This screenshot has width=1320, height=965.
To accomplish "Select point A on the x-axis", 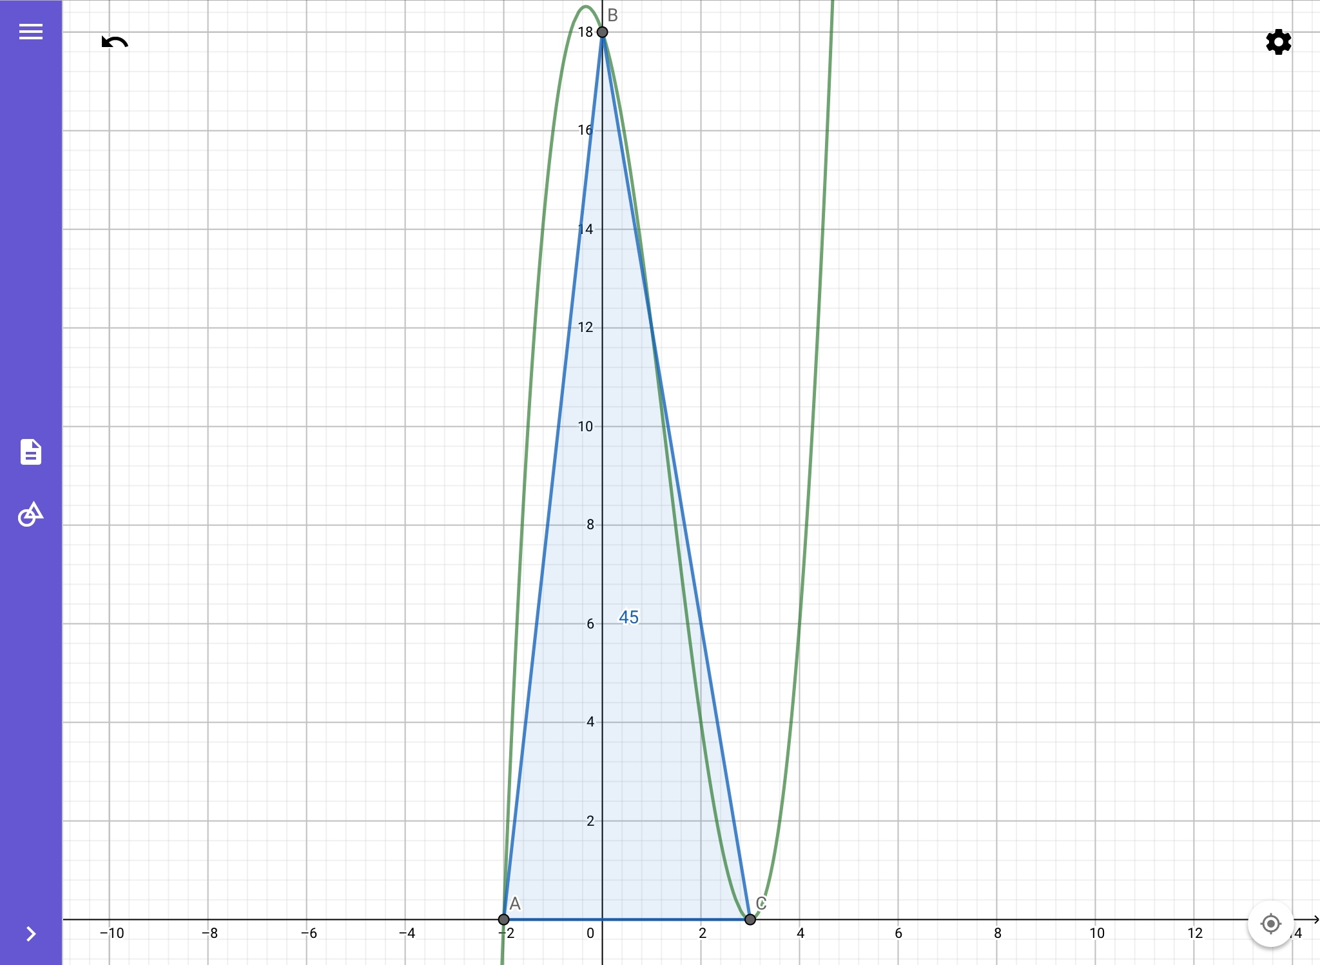I will point(504,919).
